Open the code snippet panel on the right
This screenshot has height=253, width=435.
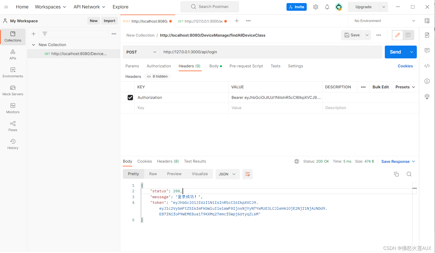point(427,66)
